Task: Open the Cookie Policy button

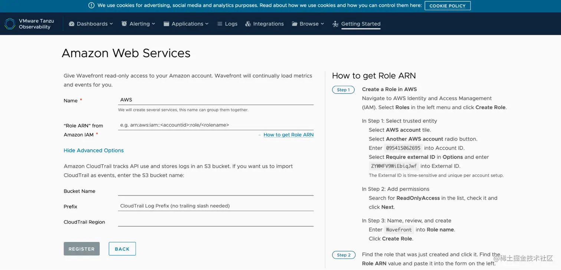Action: [x=447, y=6]
